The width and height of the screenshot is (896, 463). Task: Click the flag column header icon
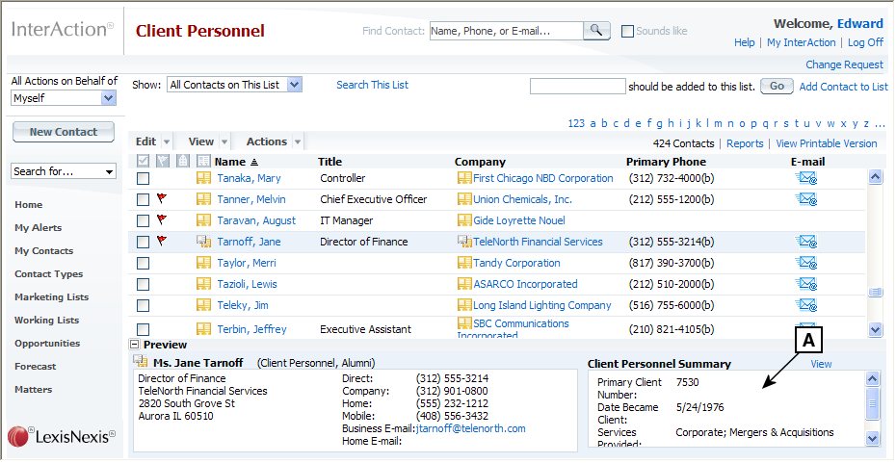163,162
